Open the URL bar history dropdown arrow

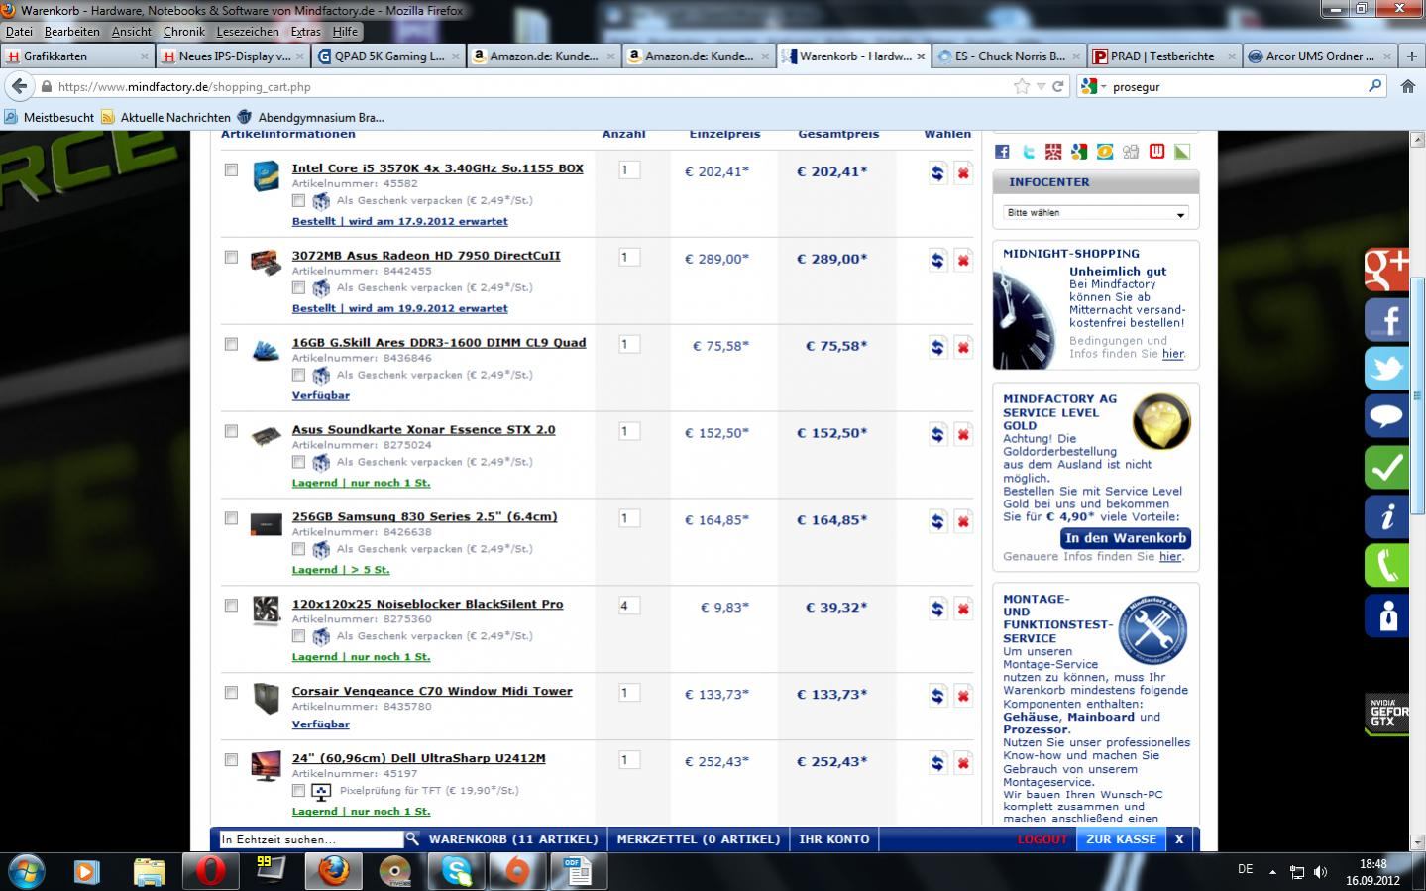click(1041, 86)
